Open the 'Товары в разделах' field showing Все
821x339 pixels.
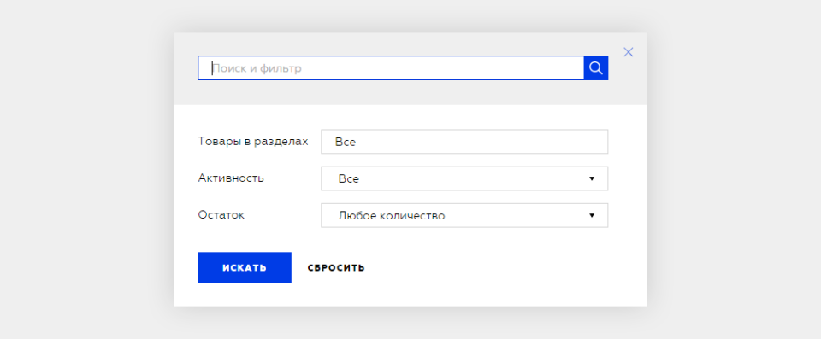click(x=464, y=142)
